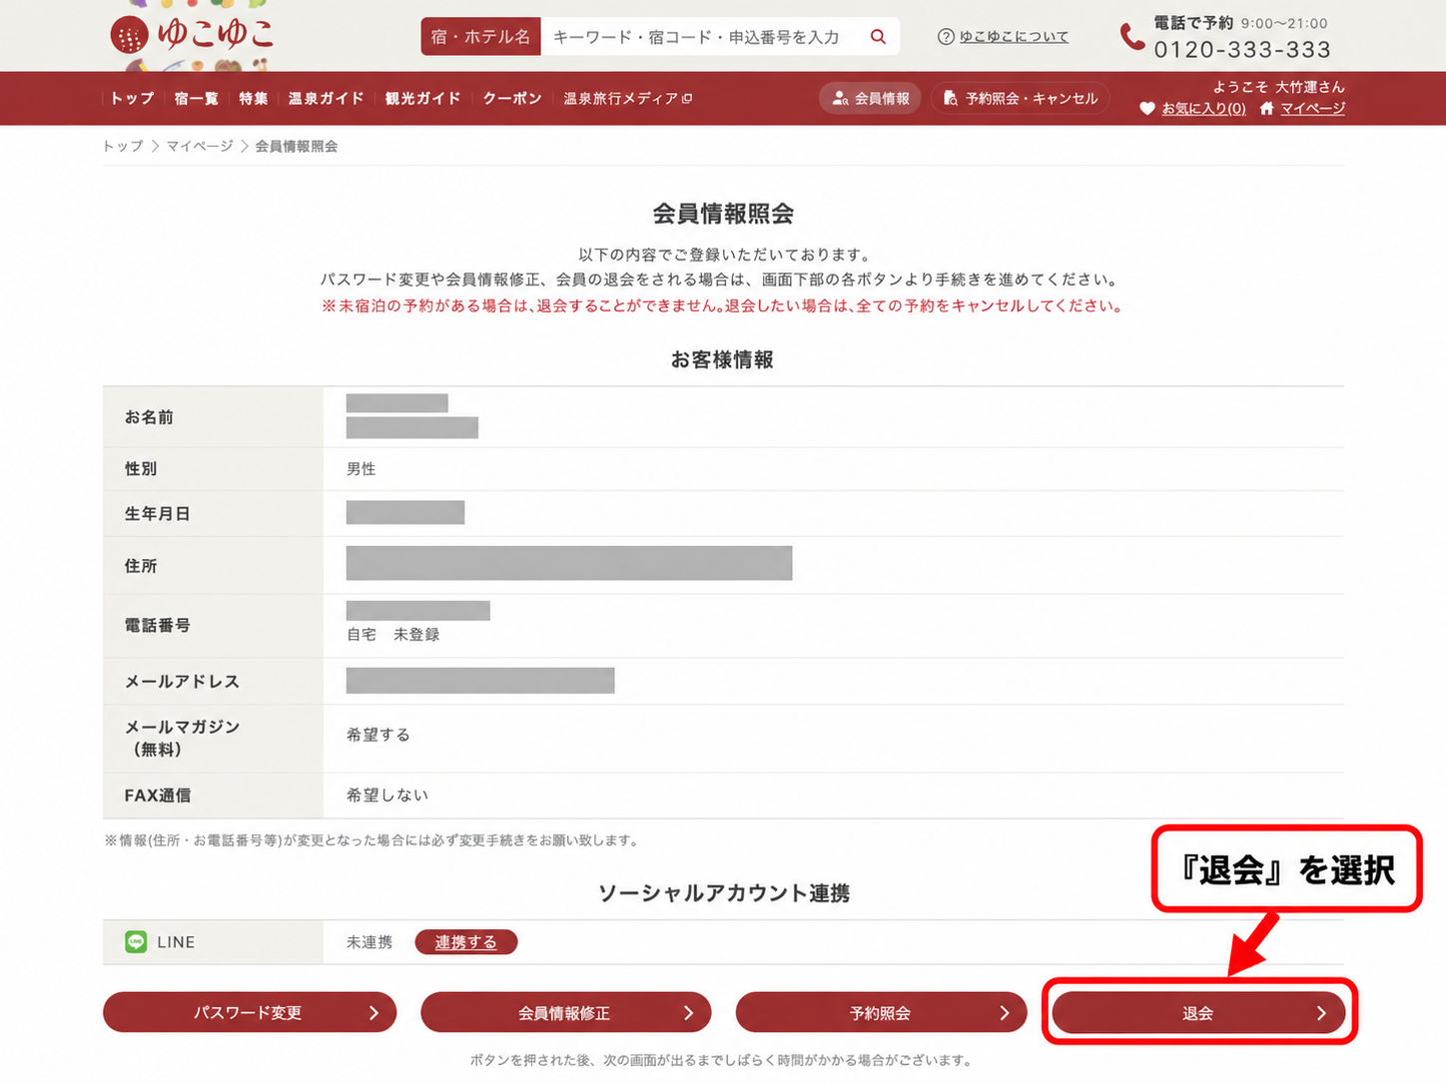1446x1084 pixels.
Task: Click the question mark help icon
Action: coord(946,37)
